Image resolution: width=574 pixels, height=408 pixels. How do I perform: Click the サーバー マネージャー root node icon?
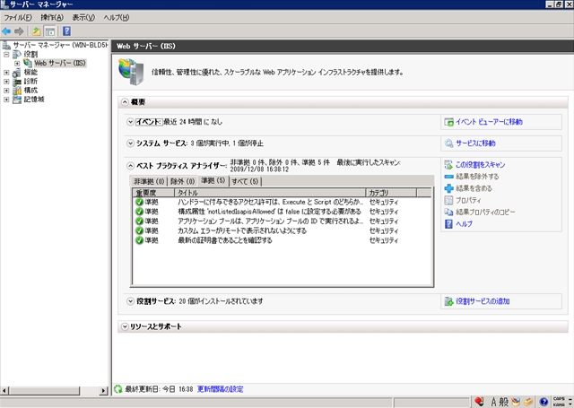tap(6, 46)
